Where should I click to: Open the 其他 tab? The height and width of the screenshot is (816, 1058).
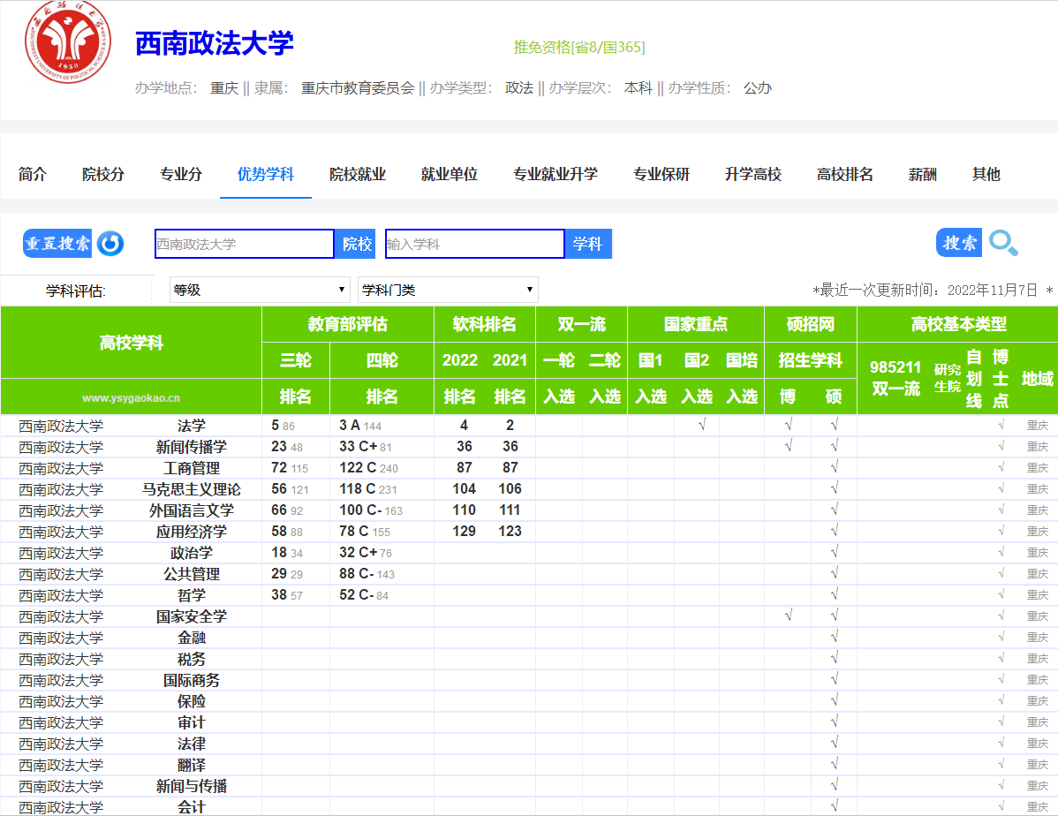(986, 174)
